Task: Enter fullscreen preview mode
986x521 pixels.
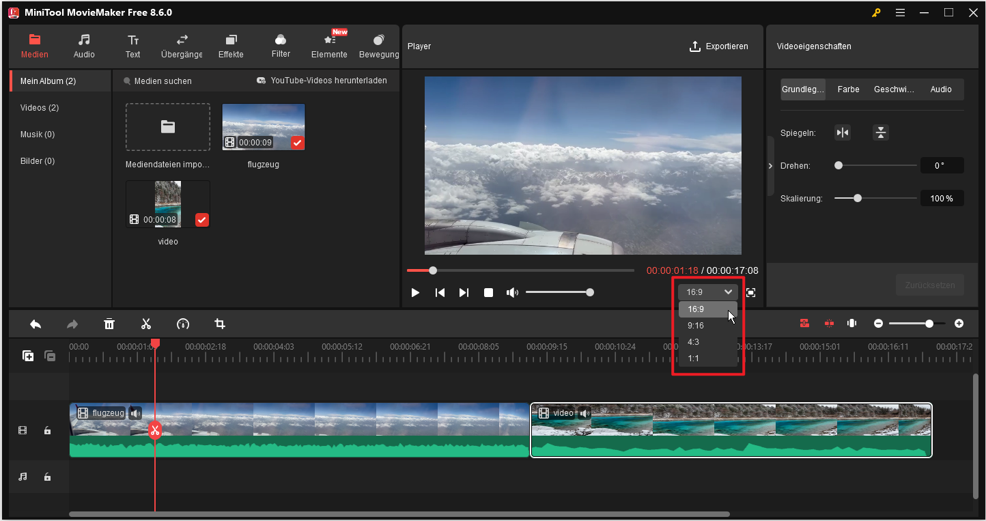Action: tap(751, 292)
